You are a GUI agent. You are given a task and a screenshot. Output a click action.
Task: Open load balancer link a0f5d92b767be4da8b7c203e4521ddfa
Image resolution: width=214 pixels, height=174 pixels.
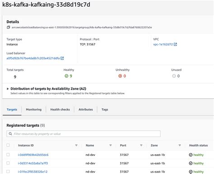coord(33,58)
